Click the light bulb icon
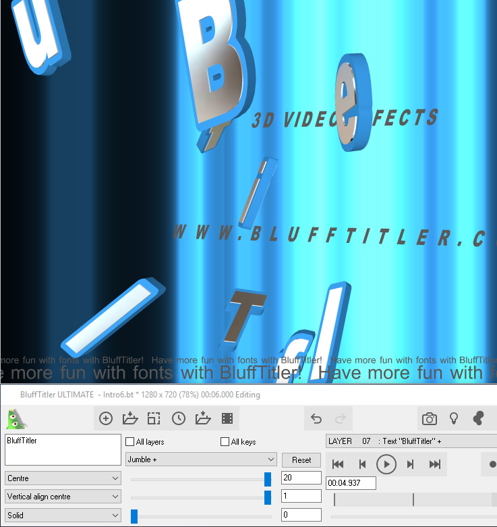Image resolution: width=497 pixels, height=527 pixels. [x=454, y=418]
